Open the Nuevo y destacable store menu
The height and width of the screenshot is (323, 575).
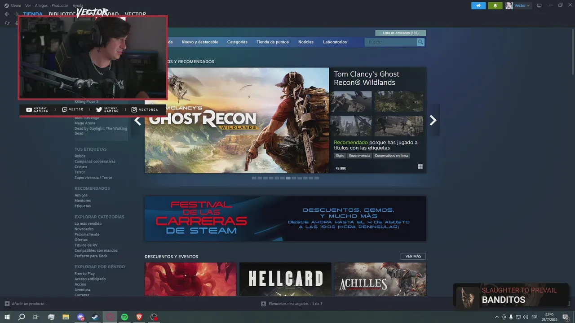pos(200,42)
